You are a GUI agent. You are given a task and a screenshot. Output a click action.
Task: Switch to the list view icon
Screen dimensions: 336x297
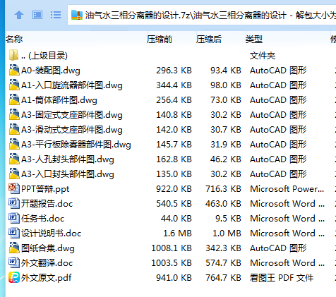coord(56,16)
